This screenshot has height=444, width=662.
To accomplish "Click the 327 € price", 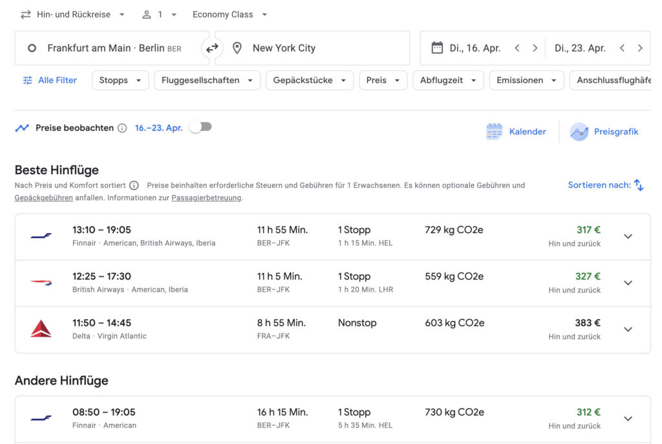I will [588, 276].
